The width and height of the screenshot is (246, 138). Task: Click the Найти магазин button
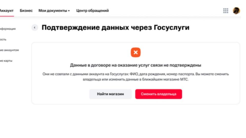point(110,94)
